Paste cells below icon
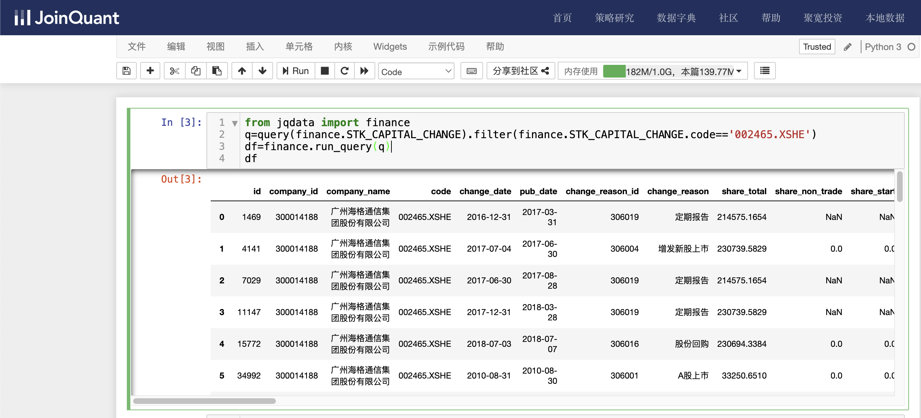This screenshot has height=418, width=921. 217,71
